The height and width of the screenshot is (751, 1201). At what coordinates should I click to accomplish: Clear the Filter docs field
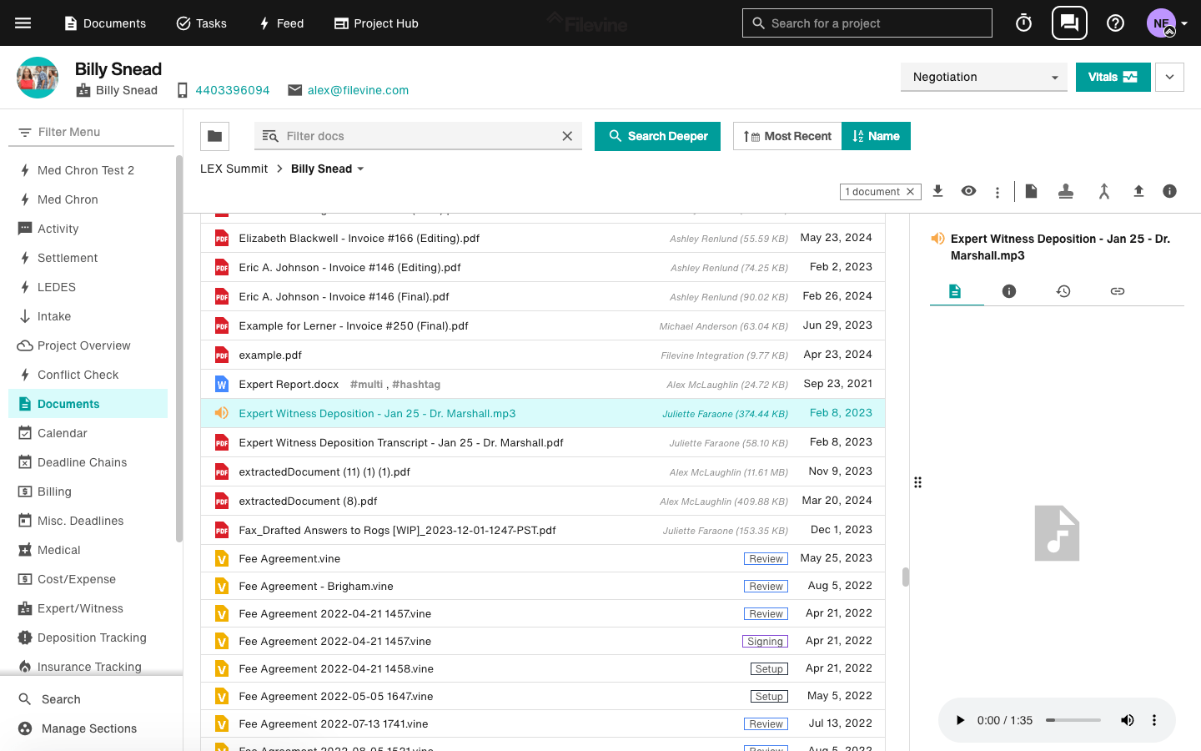click(567, 136)
